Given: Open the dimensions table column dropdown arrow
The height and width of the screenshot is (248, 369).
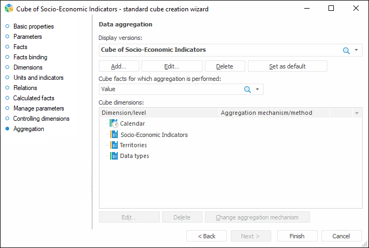Looking at the screenshot, I should pos(357,113).
